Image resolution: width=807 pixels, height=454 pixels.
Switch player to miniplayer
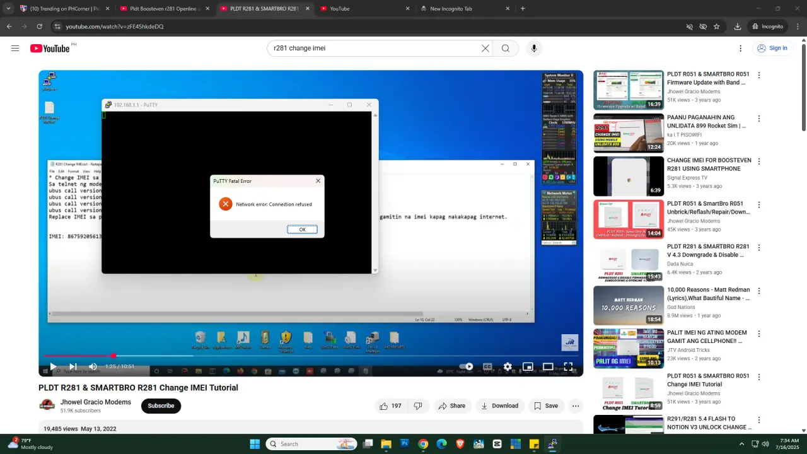pos(528,366)
